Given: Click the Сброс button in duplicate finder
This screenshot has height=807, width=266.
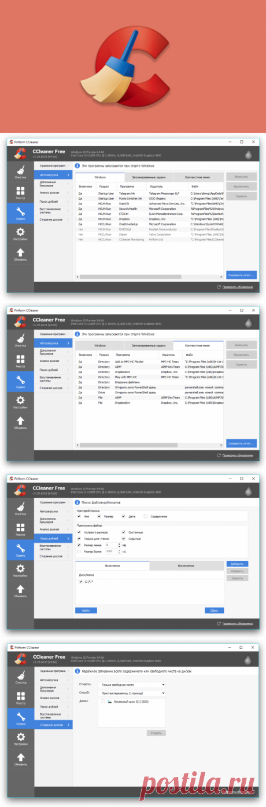Looking at the screenshot, I should pos(215,610).
